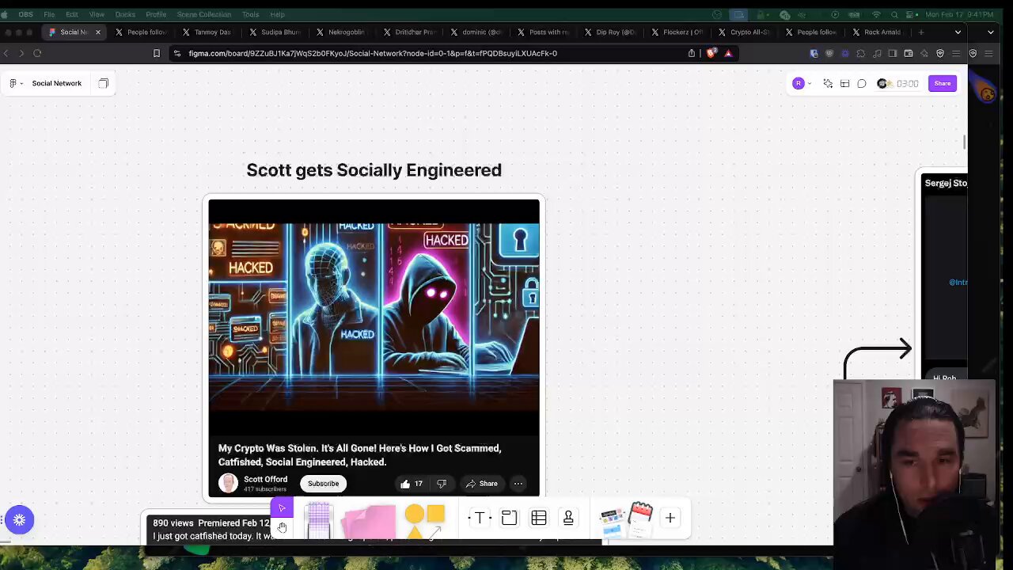This screenshot has width=1013, height=570.
Task: Click the Social Network file name
Action: click(56, 83)
